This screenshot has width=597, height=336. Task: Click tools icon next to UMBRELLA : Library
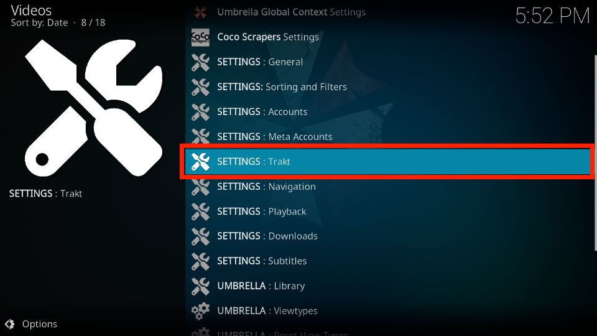[200, 286]
